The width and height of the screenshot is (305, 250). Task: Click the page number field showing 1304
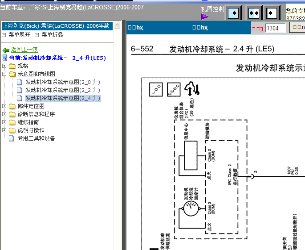pyautogui.click(x=276, y=28)
